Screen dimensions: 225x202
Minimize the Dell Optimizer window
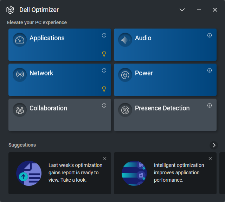(199, 10)
